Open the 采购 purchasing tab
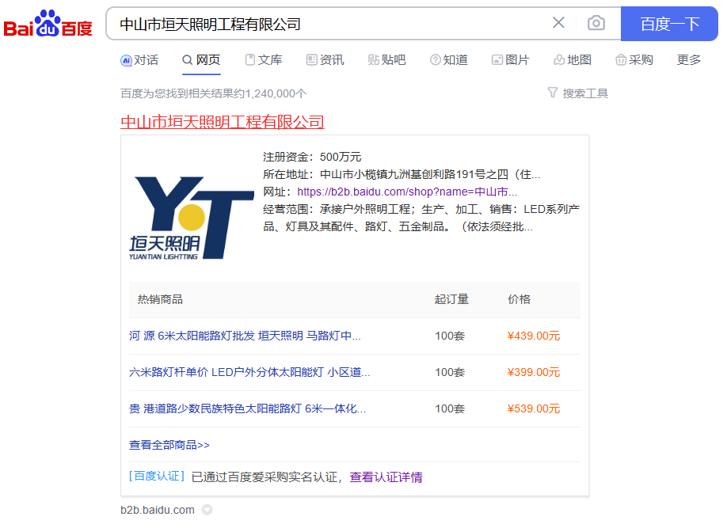Viewport: 727px width, 528px height. [634, 60]
